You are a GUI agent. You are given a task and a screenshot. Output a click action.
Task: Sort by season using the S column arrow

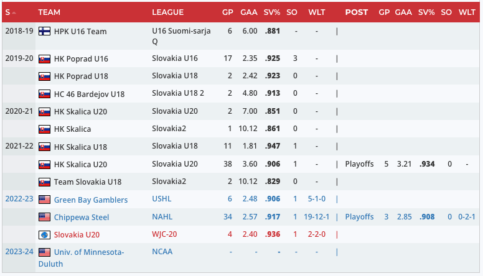[14, 12]
